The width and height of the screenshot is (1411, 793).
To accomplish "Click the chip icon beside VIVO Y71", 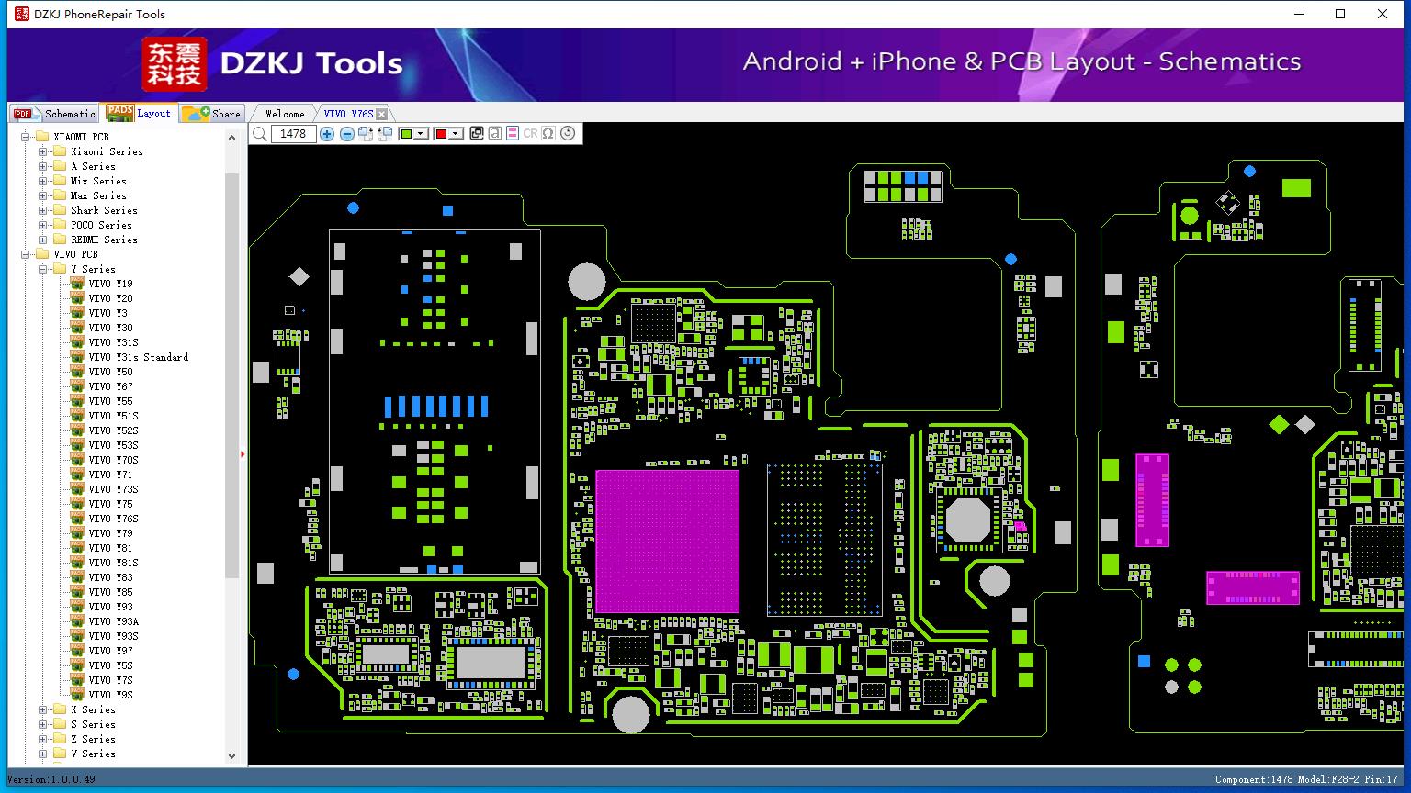I will click(x=77, y=475).
